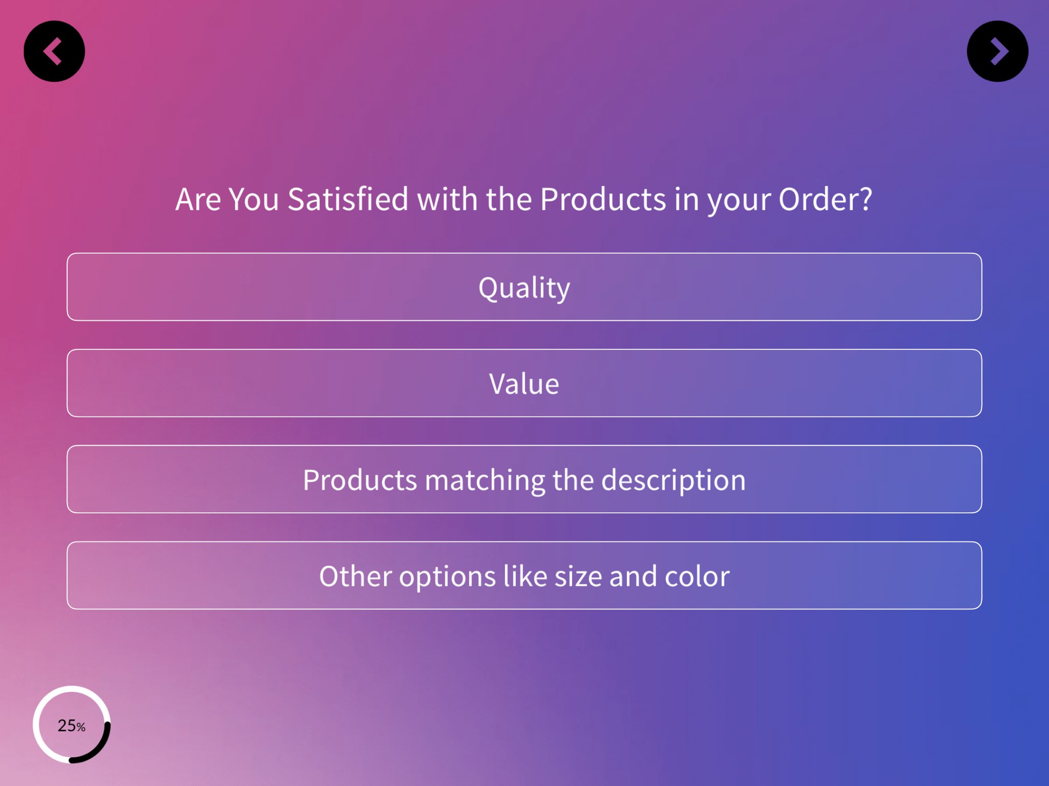This screenshot has height=786, width=1049.
Task: Click the 25% completion label
Action: pyautogui.click(x=71, y=726)
